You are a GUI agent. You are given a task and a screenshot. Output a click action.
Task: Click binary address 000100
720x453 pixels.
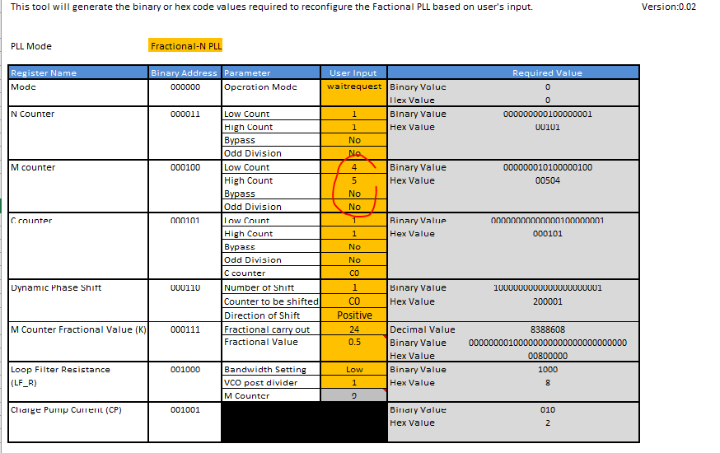point(185,167)
